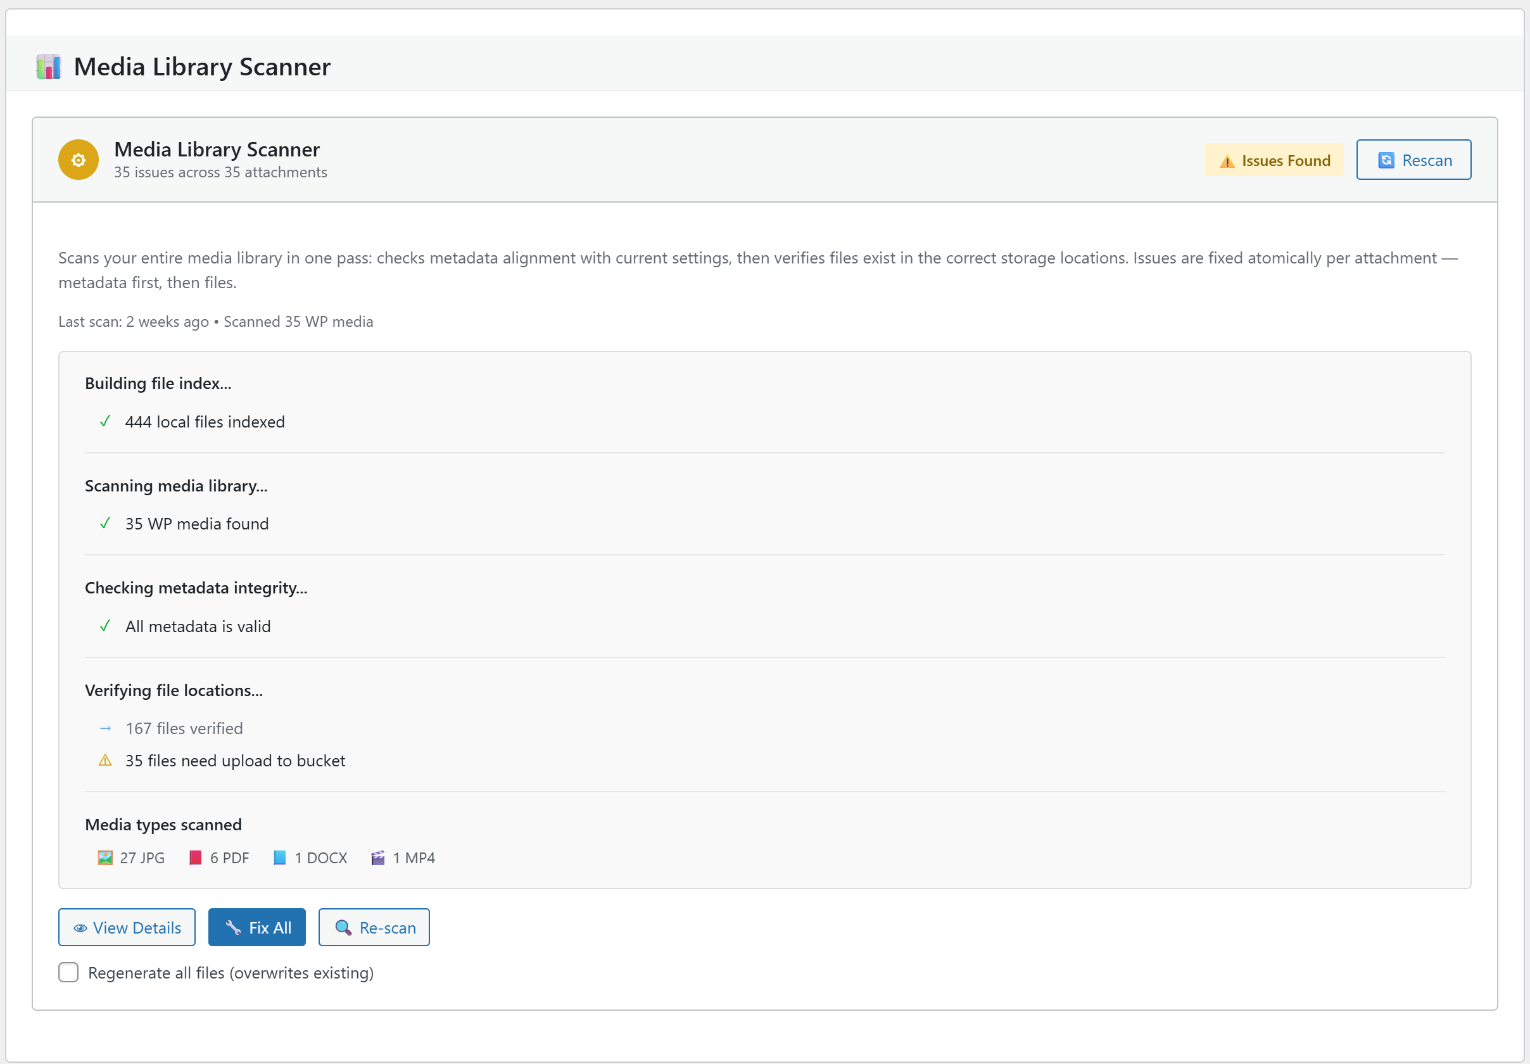This screenshot has height=1064, width=1530.
Task: Click the red PDF type icon
Action: 195,858
